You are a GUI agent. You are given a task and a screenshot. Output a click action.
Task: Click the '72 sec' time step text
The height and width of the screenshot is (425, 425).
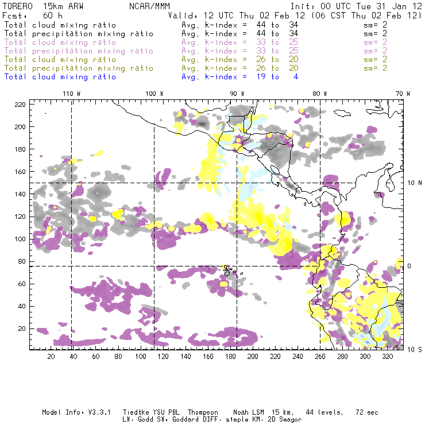point(367,412)
